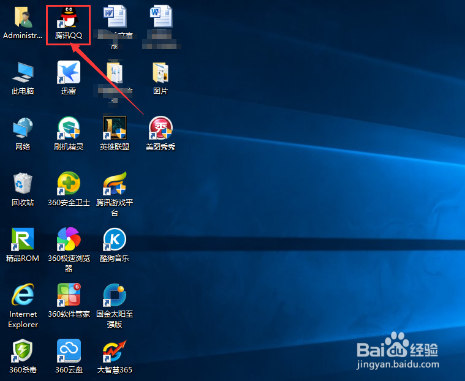Launch 腾讯游戏平台 shortcut
The height and width of the screenshot is (381, 465).
click(x=115, y=183)
